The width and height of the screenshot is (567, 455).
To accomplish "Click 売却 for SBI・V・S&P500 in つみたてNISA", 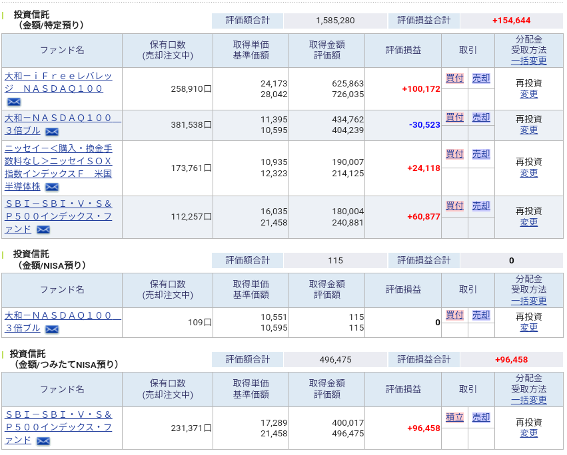I will (x=481, y=418).
